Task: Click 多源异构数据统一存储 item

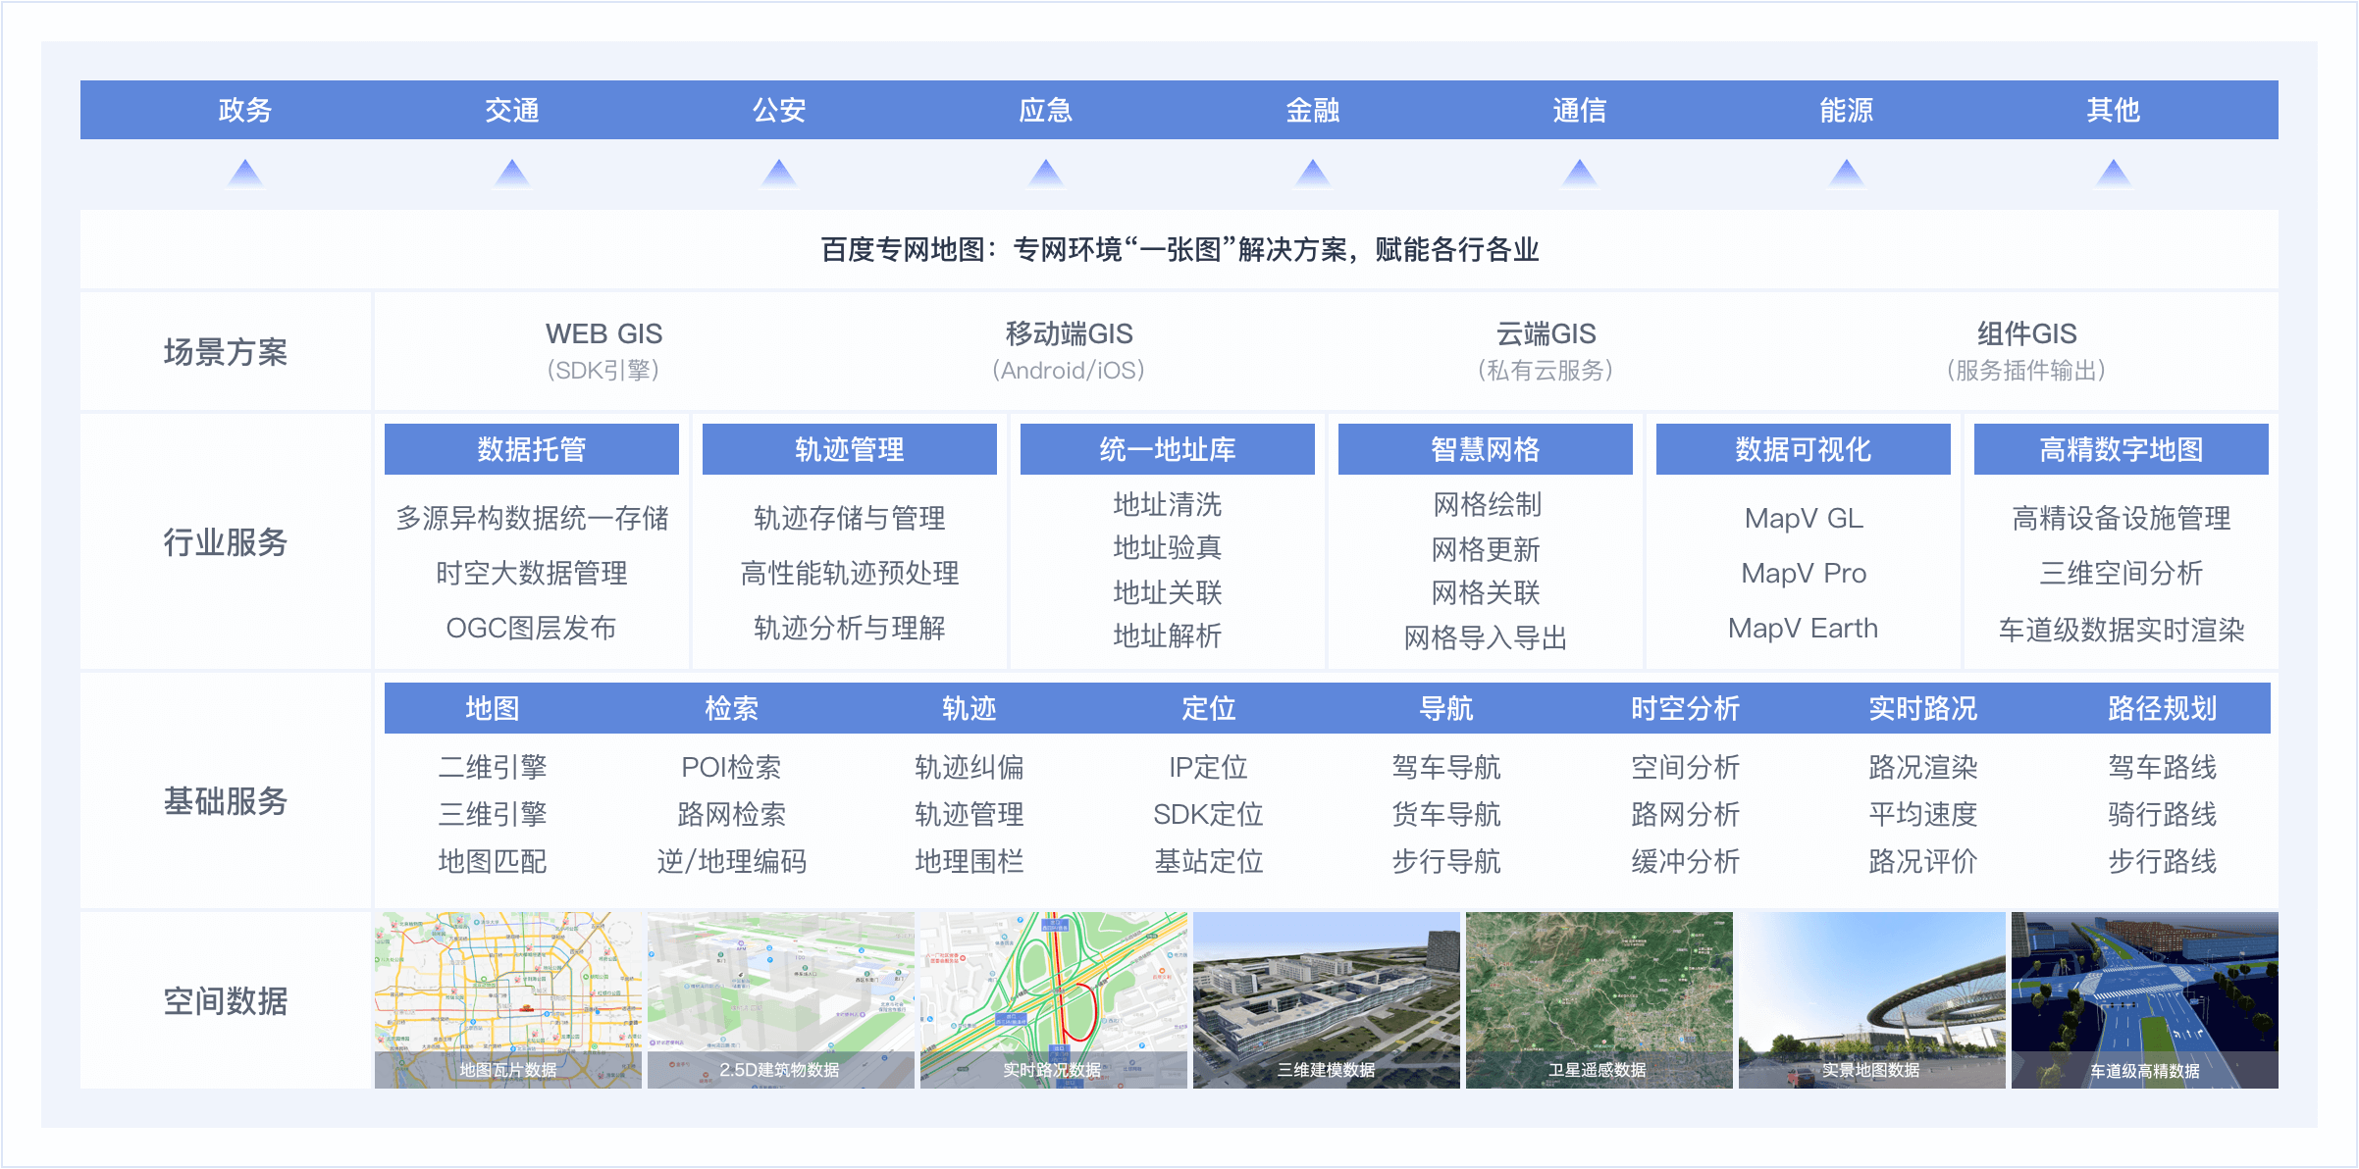Action: pos(532,518)
